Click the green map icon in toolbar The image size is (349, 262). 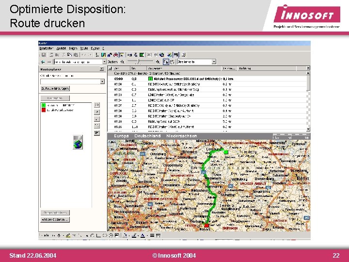coord(142,55)
